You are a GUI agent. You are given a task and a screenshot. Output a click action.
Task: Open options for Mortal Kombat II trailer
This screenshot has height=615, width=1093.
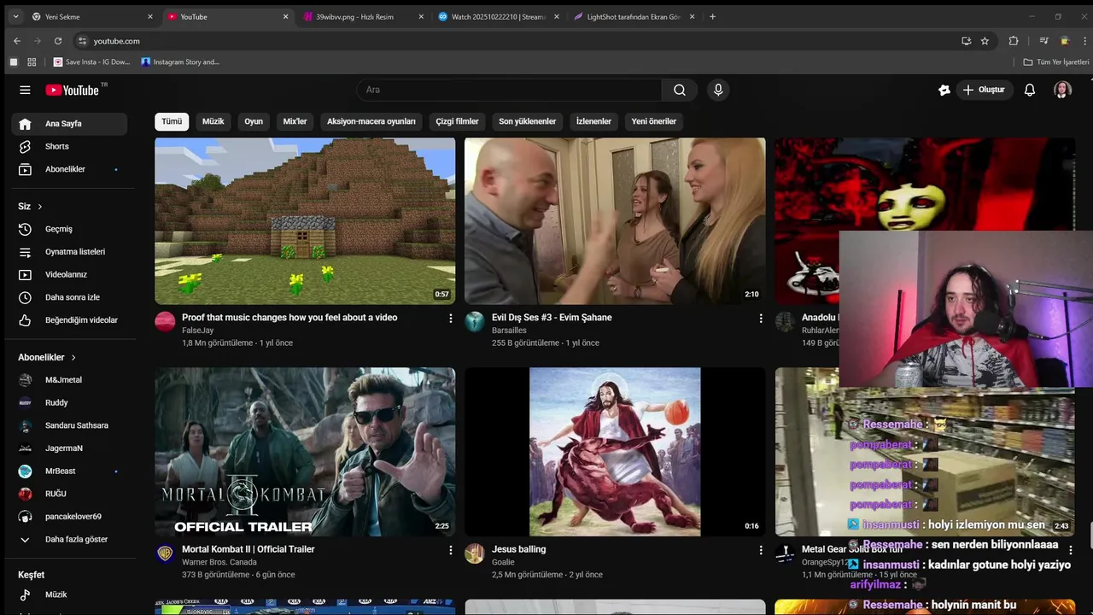coord(451,550)
